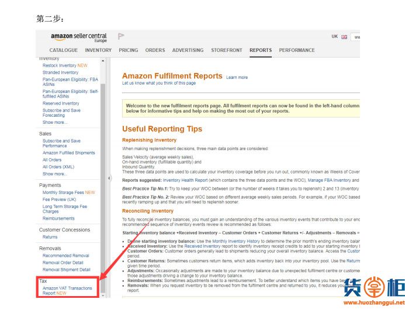Open Subscribe and Save Forecasting link
This screenshot has height=313, width=405.
[x=61, y=113]
